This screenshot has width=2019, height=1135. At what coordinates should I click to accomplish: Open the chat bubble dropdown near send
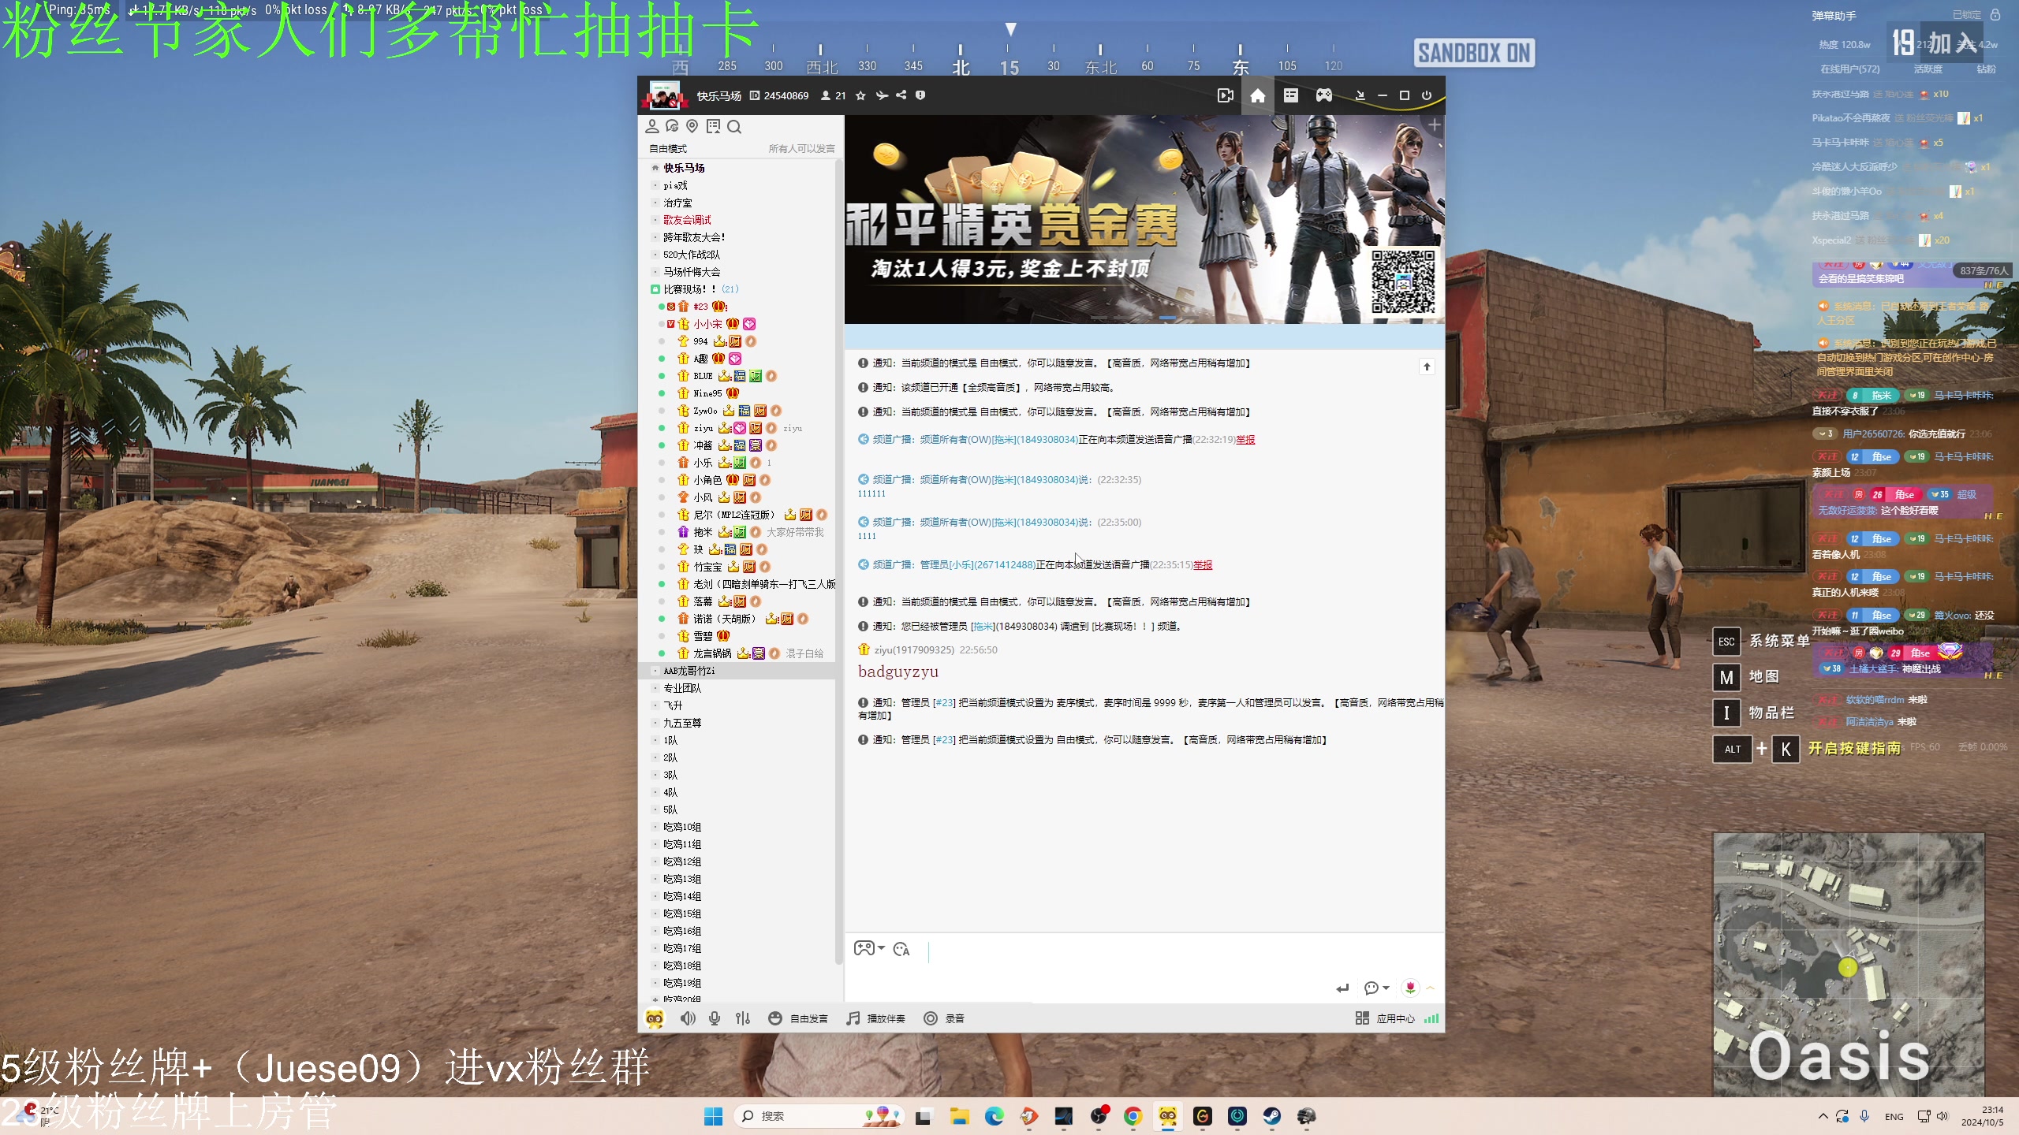[x=1376, y=988]
